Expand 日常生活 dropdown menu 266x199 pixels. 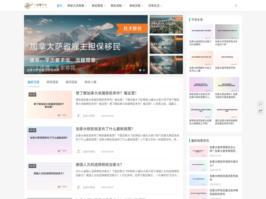tap(155, 6)
